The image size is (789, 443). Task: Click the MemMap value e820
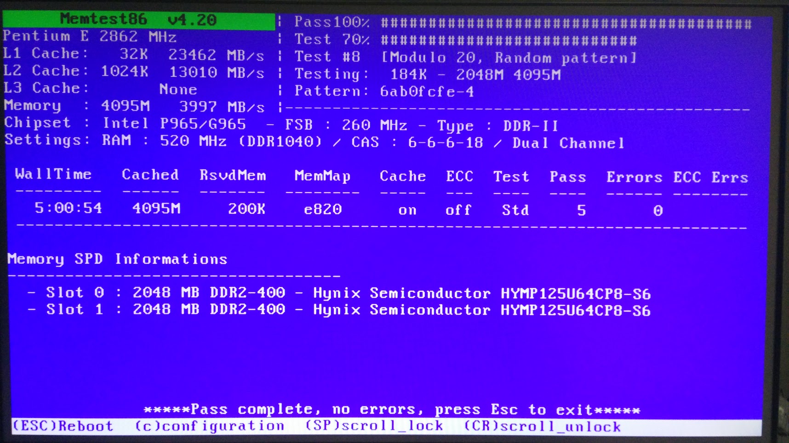click(x=323, y=209)
